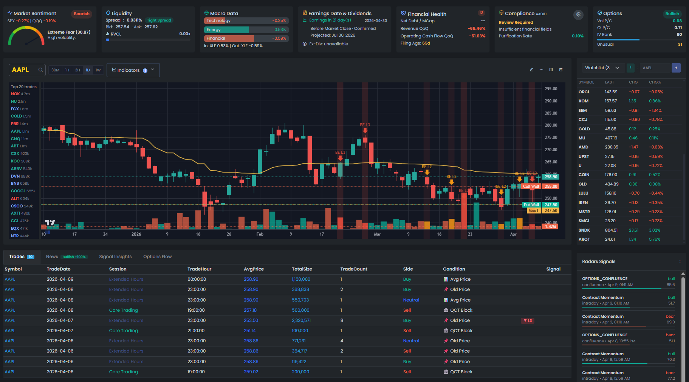This screenshot has width=689, height=382.
Task: Switch chart timeframe to 1W
Action: pyautogui.click(x=98, y=70)
